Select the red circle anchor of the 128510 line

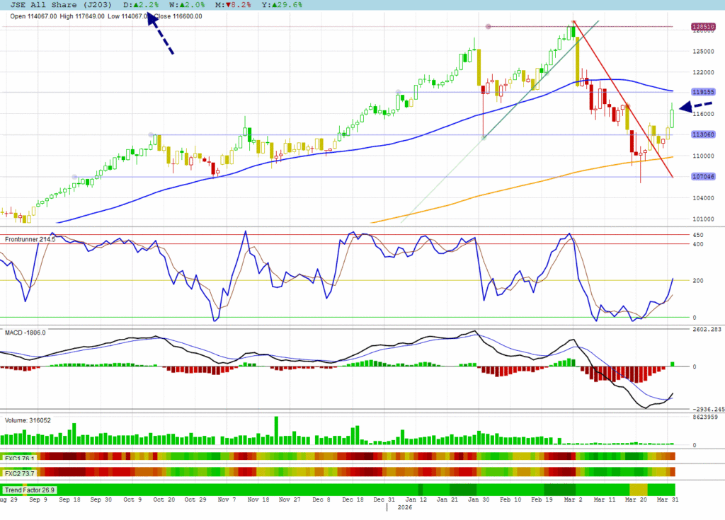point(488,27)
